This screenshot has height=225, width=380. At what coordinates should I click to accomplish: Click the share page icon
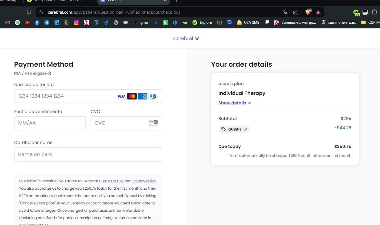point(295,12)
